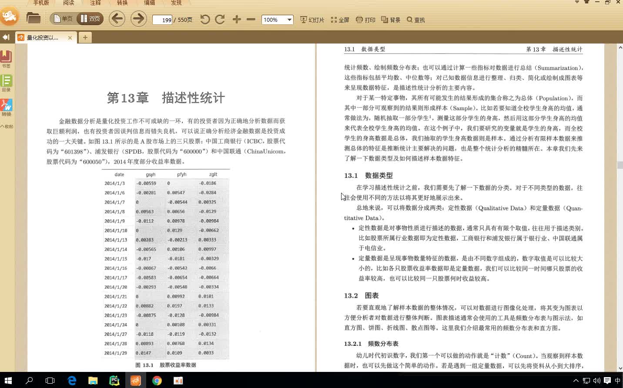Viewport: 623px width, 388px height.
Task: Start 幻灯片 slideshow mode
Action: coord(312,20)
